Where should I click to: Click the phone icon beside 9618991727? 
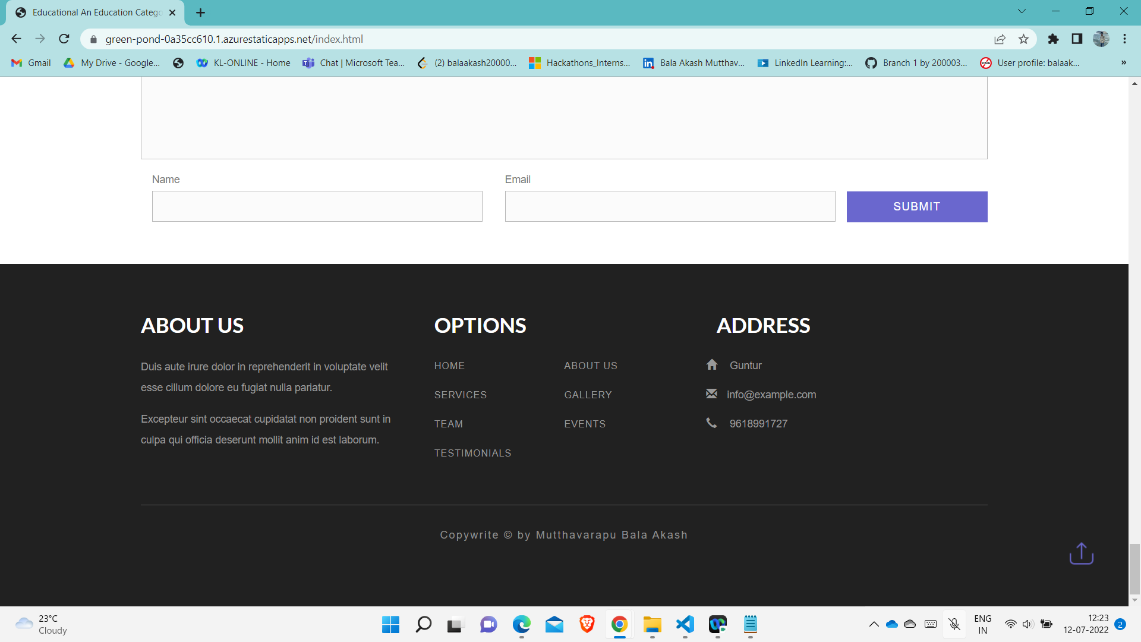point(711,423)
